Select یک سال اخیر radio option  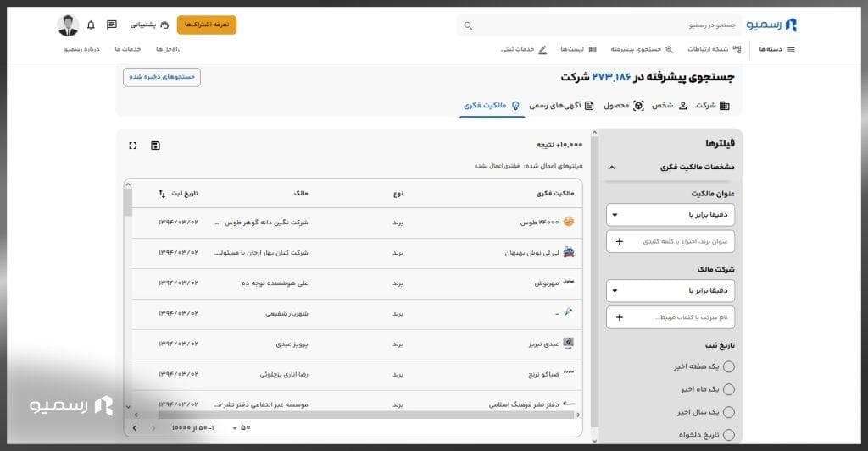[728, 412]
